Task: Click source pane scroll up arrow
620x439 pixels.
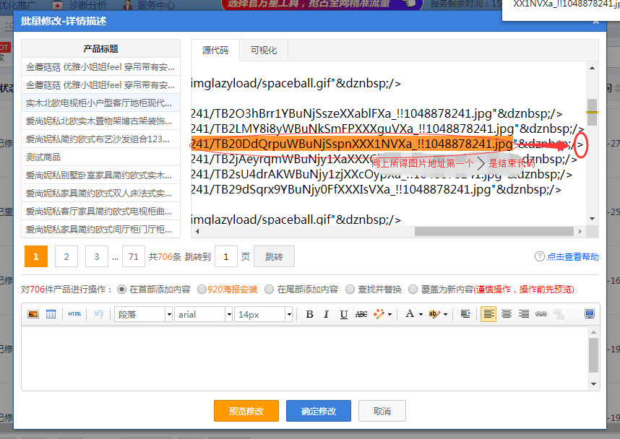Action: coord(592,68)
